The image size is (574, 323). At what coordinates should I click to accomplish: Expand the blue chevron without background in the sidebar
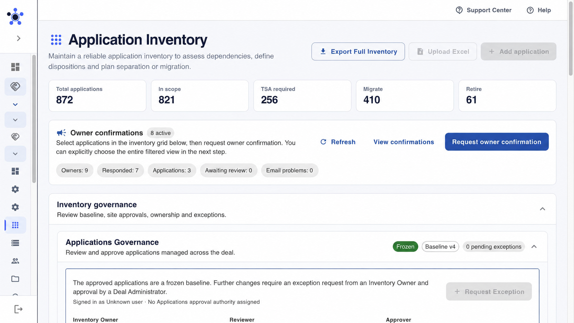(15, 104)
